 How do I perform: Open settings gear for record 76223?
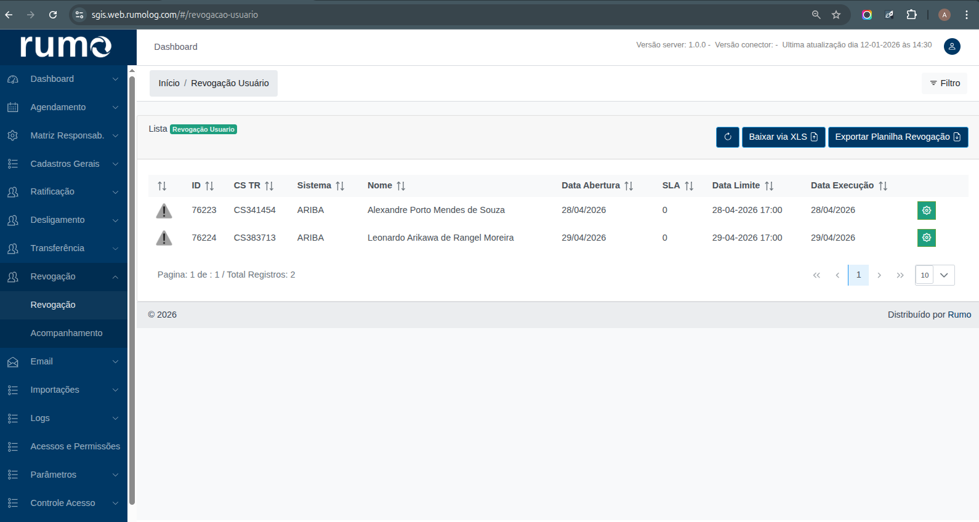926,211
